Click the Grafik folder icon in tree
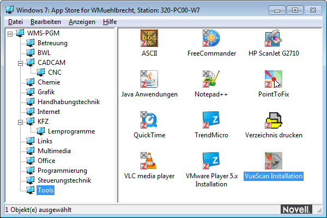327x218 pixels. pyautogui.click(x=31, y=92)
